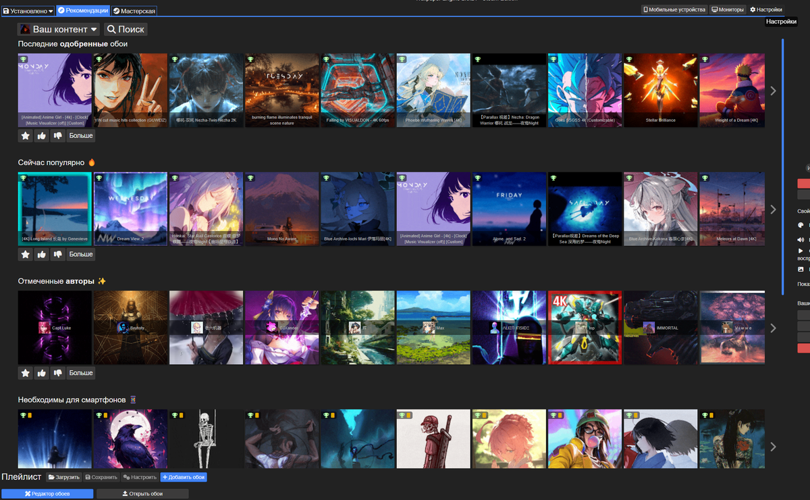
Task: Select Falling by VISUALDON 4K 60fps wallpaper
Action: (357, 91)
